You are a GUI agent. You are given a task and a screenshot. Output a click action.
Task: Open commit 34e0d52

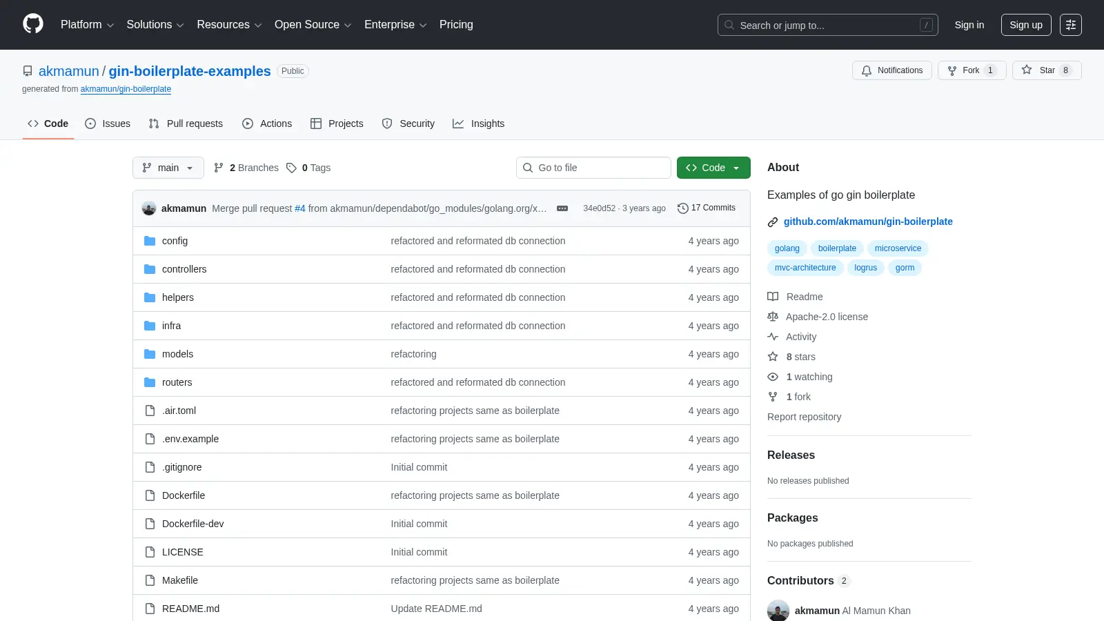click(599, 208)
